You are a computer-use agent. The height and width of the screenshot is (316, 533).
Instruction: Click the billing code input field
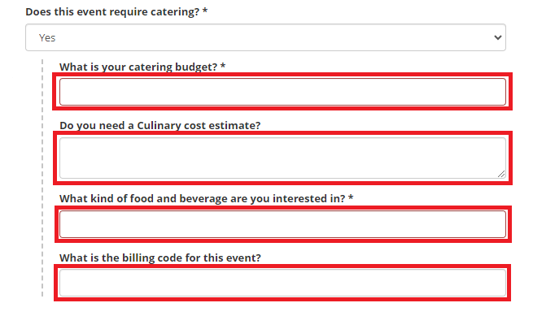coord(282,283)
